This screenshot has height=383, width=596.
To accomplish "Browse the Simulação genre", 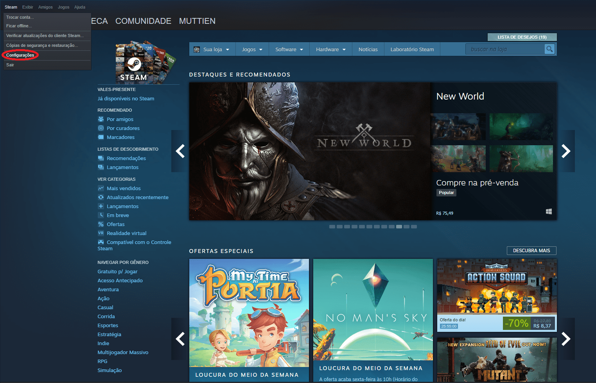I will pyautogui.click(x=110, y=370).
